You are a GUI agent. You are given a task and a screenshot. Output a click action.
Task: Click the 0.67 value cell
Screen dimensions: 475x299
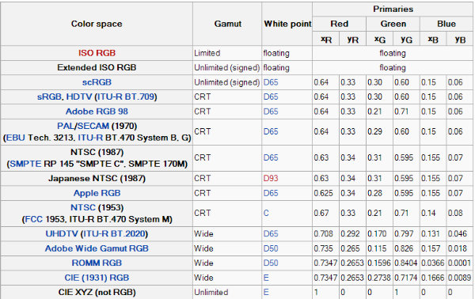point(325,214)
